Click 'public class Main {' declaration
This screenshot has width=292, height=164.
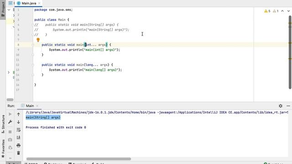(x=52, y=20)
